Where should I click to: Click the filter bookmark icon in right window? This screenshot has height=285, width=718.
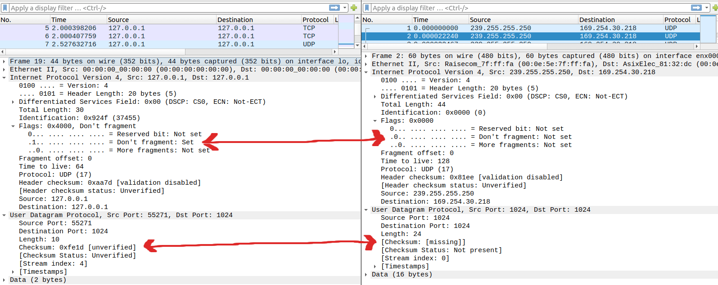click(367, 8)
